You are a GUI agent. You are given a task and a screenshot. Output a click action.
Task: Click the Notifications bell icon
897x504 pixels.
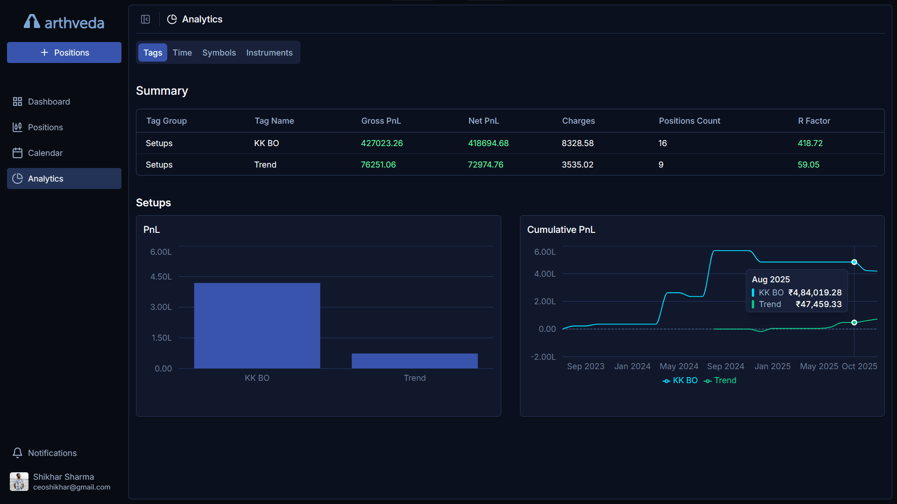point(17,453)
